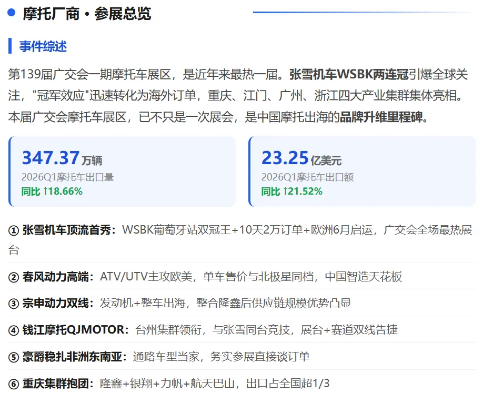Click the 同比 ↑21.52% growth figure

click(291, 192)
